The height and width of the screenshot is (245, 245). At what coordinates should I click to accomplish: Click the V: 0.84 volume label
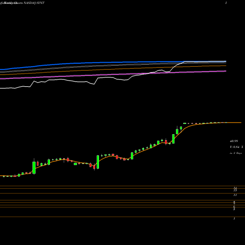coord(235,147)
